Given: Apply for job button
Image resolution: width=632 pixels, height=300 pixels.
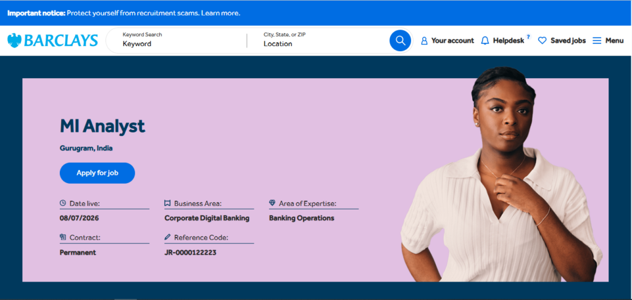Looking at the screenshot, I should (x=97, y=173).
